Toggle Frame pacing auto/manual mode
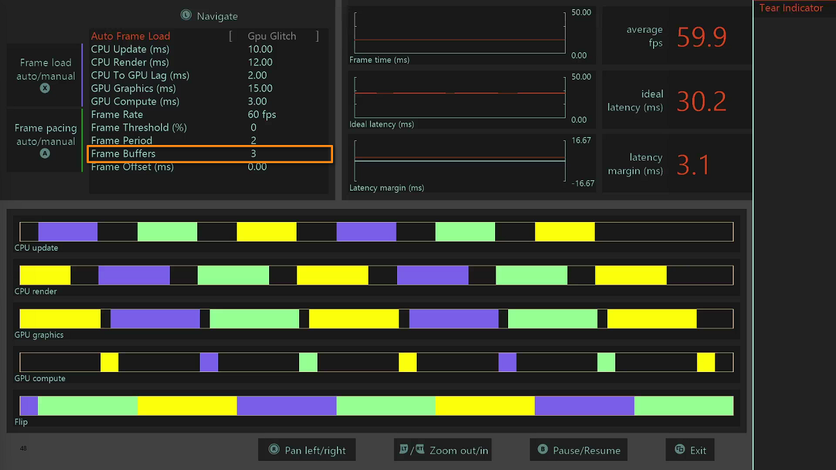Screen dimensions: 836x470 [45, 140]
